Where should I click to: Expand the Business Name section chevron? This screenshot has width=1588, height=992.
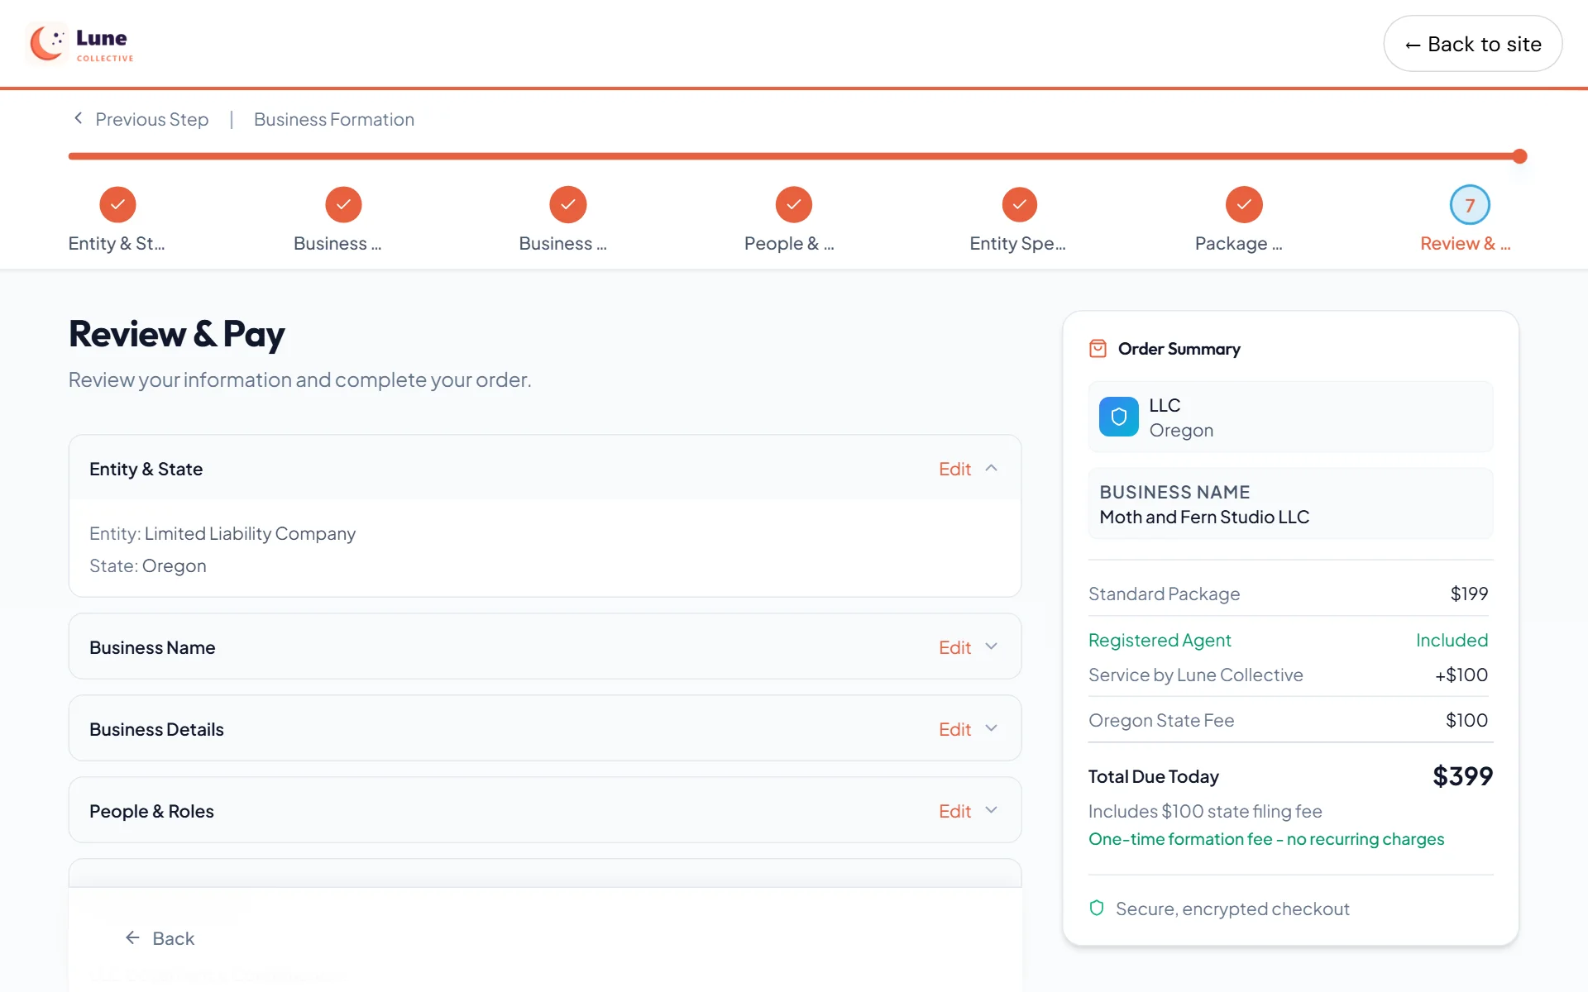(991, 647)
